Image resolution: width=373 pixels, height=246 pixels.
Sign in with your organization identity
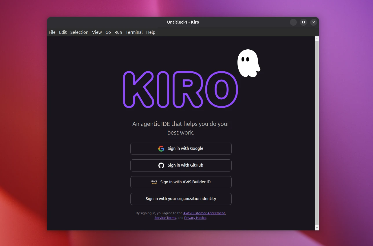pyautogui.click(x=181, y=199)
